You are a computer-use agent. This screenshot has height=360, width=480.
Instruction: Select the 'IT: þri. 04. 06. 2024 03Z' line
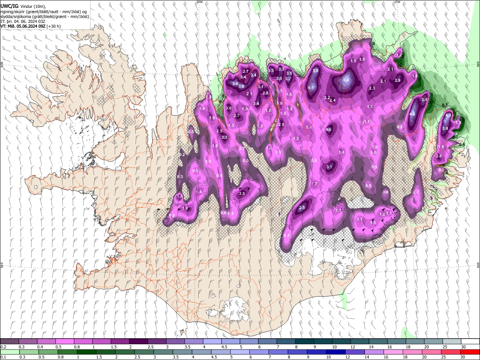point(23,22)
